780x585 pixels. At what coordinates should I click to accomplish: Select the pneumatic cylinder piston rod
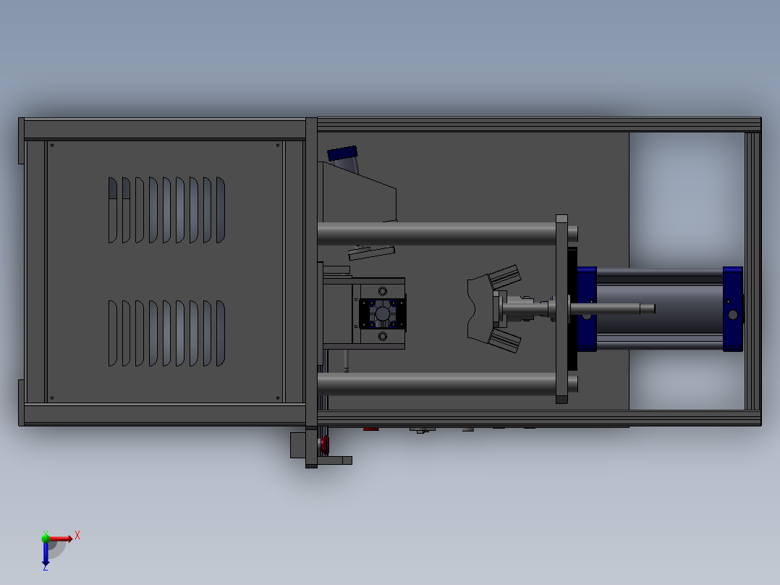[612, 309]
